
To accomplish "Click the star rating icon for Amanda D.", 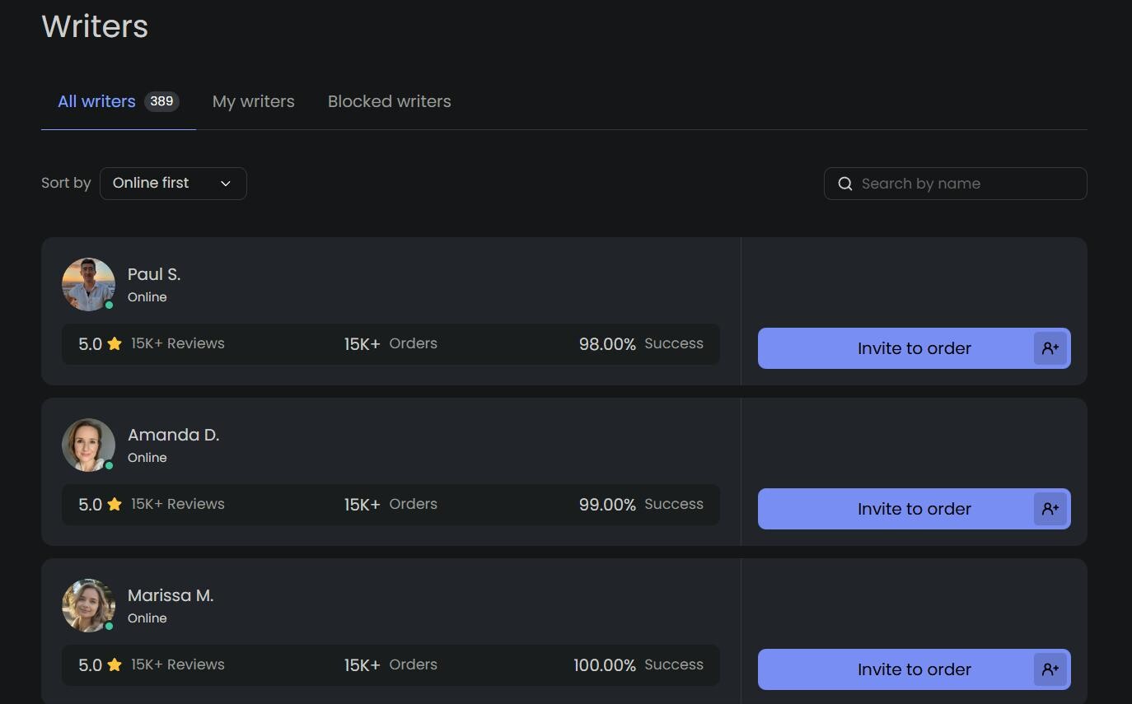I will click(115, 504).
